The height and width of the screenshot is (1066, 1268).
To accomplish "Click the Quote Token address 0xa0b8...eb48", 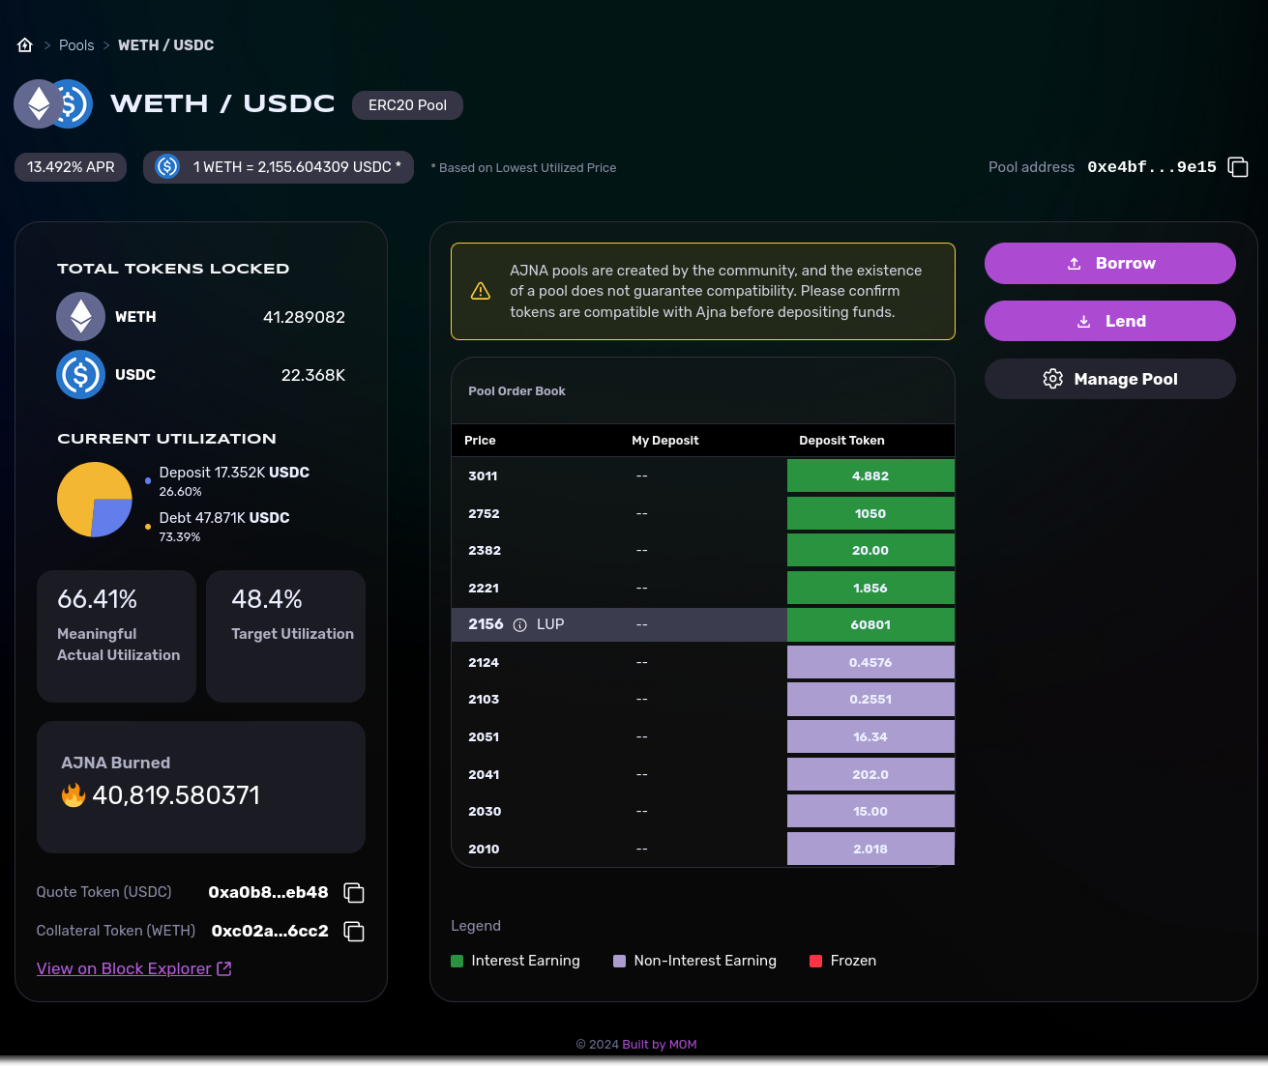I will coord(268,893).
